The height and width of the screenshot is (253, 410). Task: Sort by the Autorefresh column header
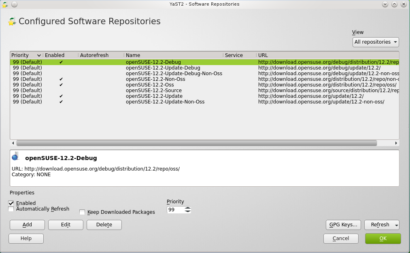coord(94,55)
